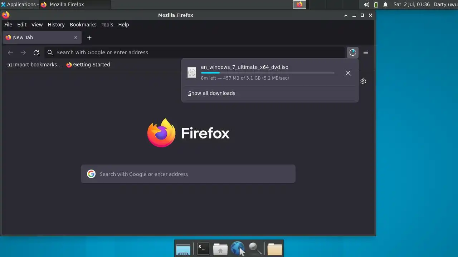458x257 pixels.
Task: Open the Help menu
Action: pyautogui.click(x=123, y=25)
